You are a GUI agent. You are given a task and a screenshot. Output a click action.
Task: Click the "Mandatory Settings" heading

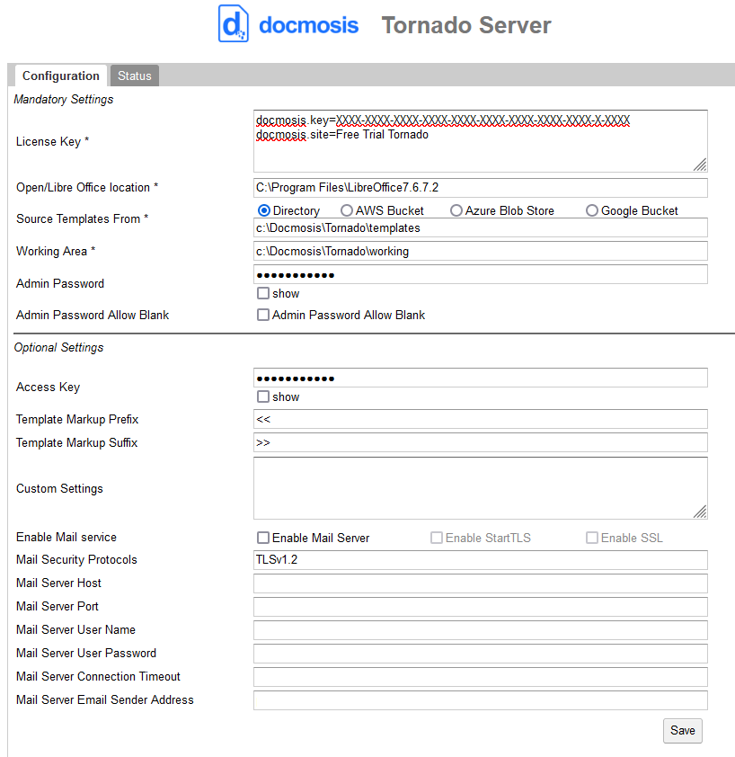63,100
